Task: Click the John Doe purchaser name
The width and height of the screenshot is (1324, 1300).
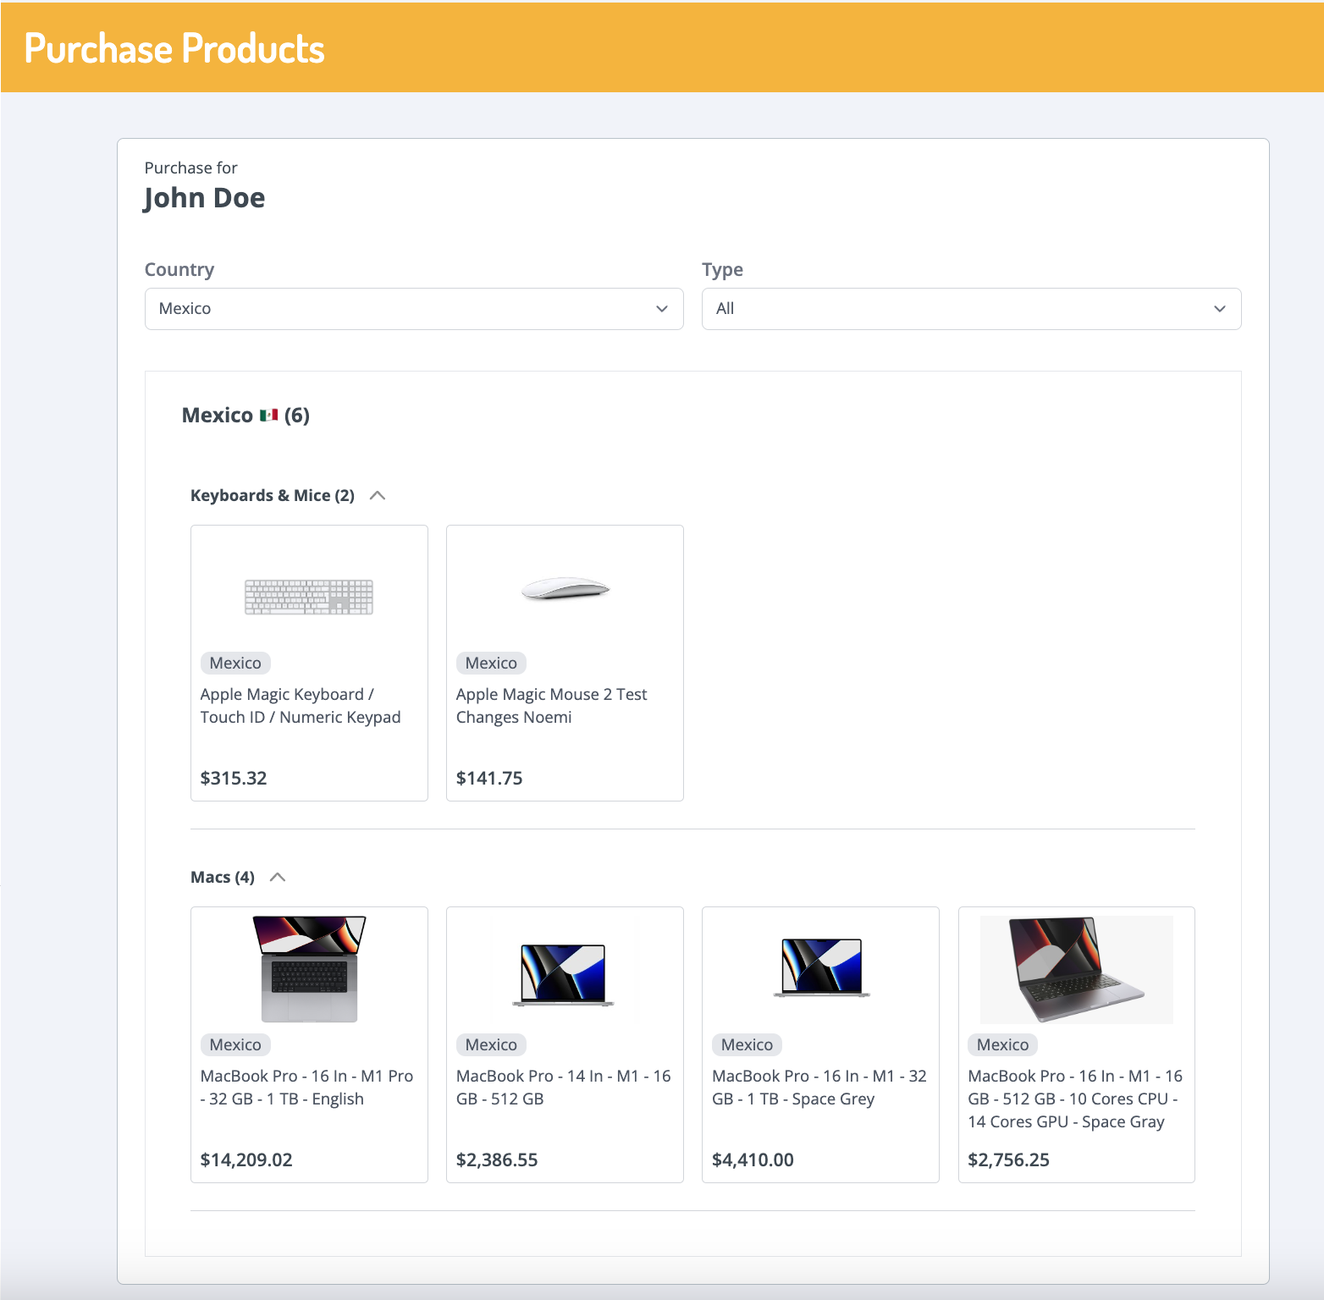Action: (204, 197)
